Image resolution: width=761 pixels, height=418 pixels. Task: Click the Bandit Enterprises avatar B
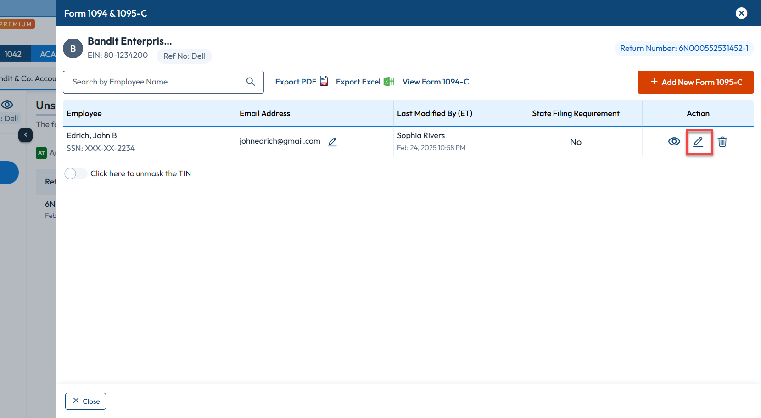point(73,48)
